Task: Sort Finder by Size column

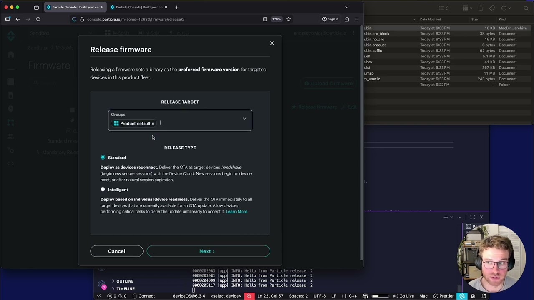Action: pos(474,19)
